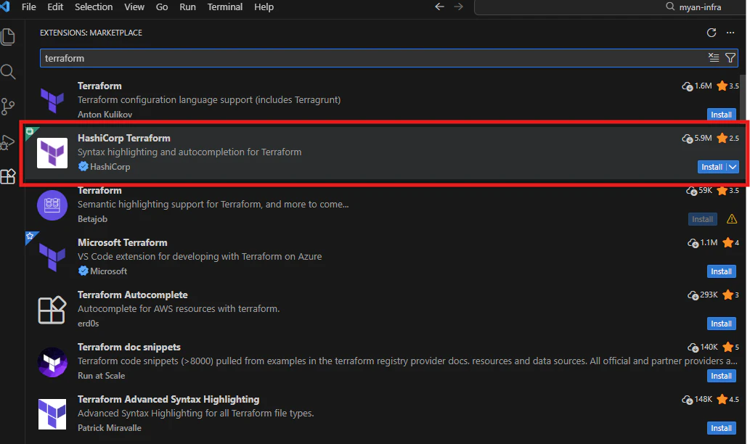Open the Selection menu
Image resolution: width=750 pixels, height=444 pixels.
tap(94, 7)
